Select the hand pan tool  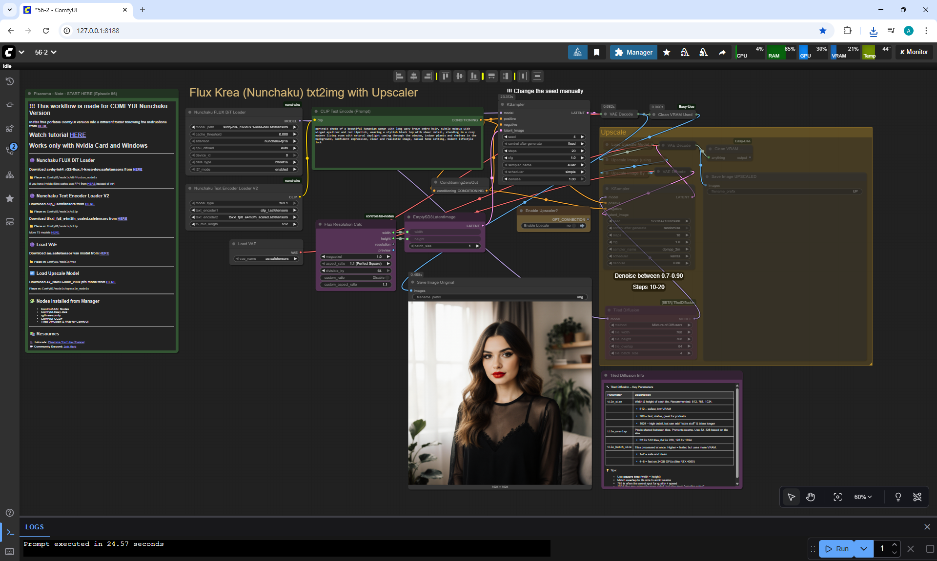click(x=811, y=497)
